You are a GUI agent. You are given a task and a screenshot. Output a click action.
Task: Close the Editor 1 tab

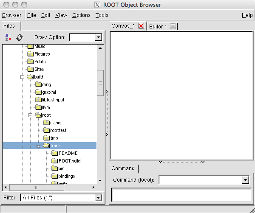pos(173,26)
